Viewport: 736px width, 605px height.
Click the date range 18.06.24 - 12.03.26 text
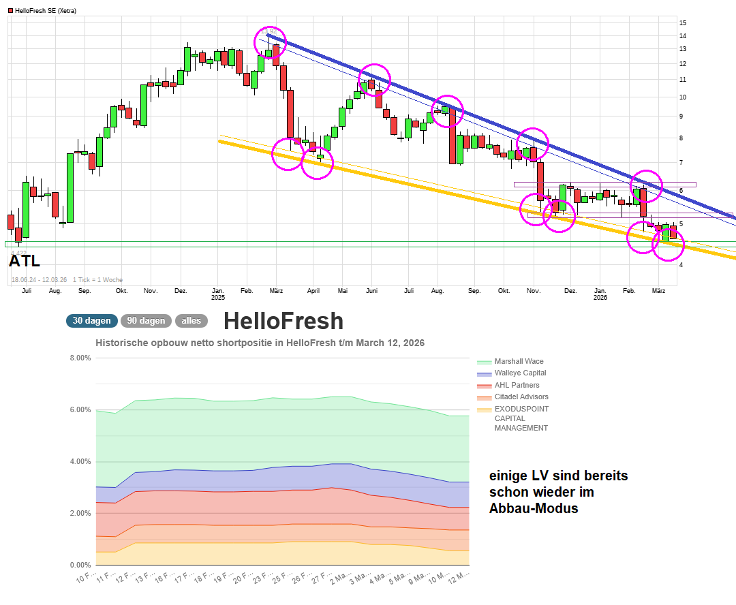(x=39, y=280)
